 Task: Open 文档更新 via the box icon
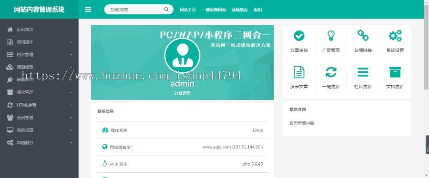point(395,72)
